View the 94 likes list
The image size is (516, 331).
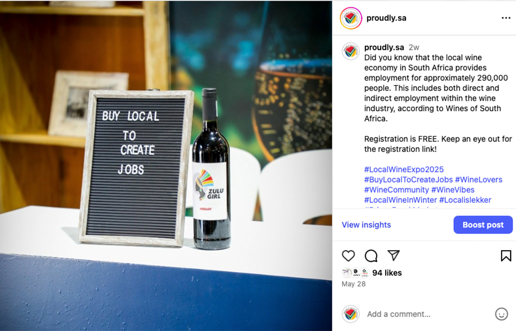tap(387, 273)
